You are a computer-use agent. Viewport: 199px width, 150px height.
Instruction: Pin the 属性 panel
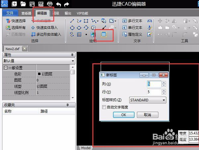(72, 55)
